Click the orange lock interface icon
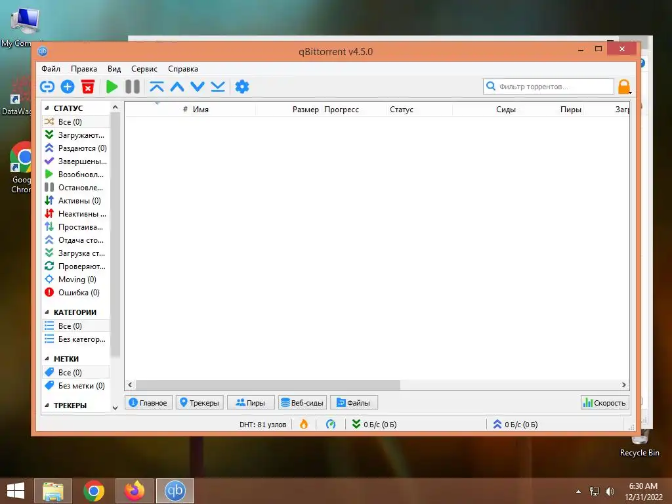This screenshot has height=504, width=672. point(624,87)
